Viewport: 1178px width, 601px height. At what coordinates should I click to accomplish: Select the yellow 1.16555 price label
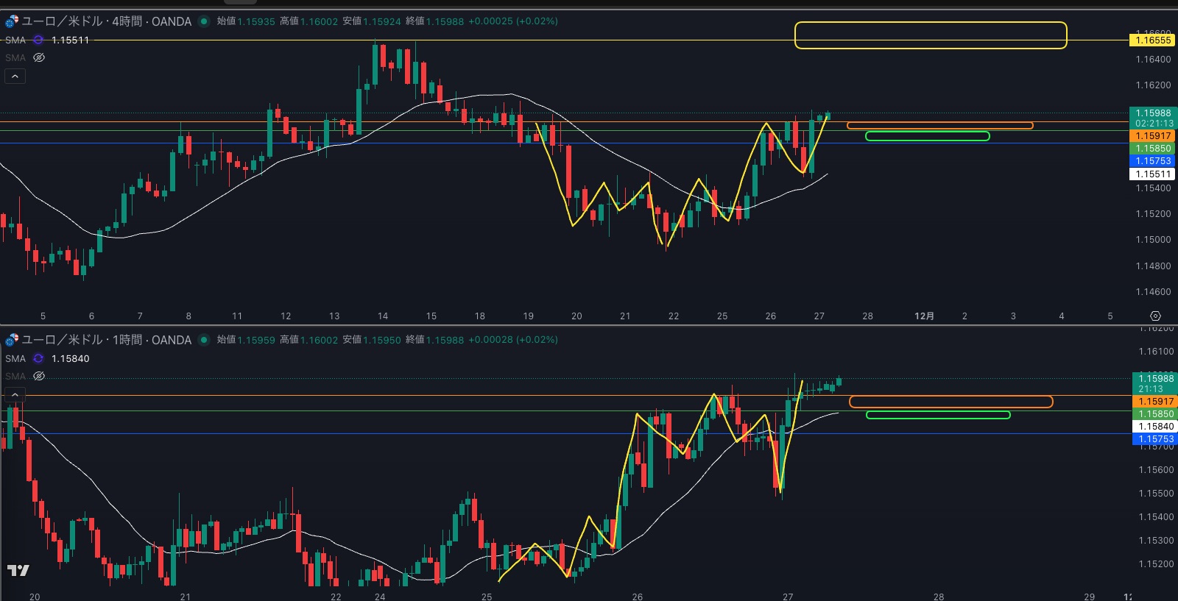(x=1152, y=40)
